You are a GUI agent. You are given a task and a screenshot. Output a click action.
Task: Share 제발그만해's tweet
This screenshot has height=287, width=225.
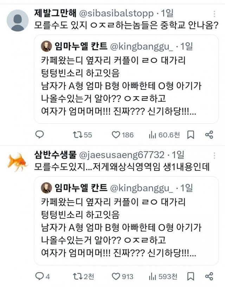point(209,135)
